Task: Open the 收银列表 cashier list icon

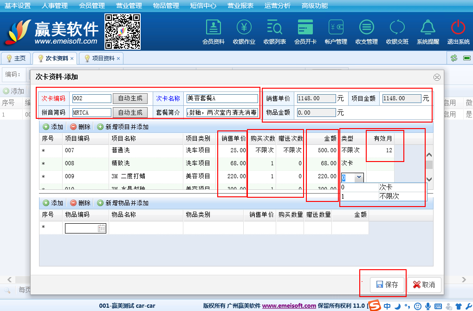Action: (274, 31)
